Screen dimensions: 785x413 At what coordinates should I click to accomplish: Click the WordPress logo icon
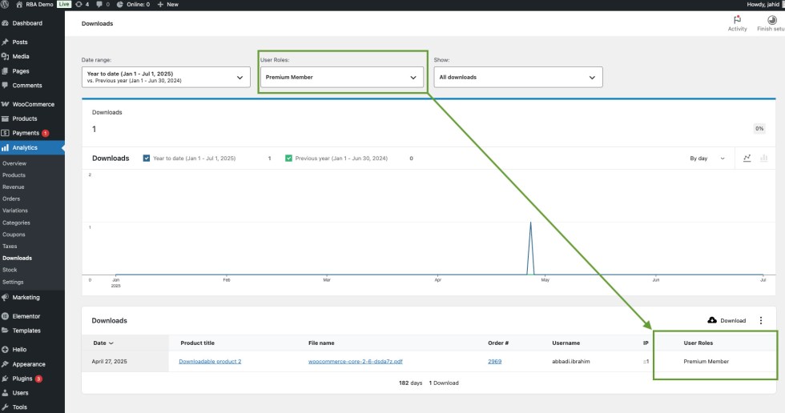click(x=6, y=4)
